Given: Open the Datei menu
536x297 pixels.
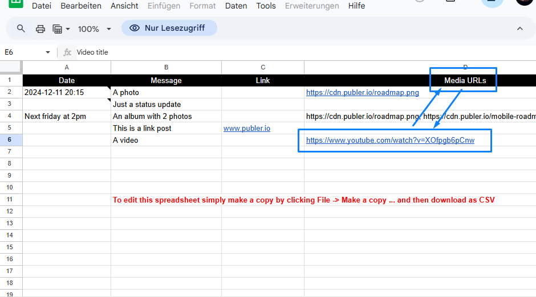Looking at the screenshot, I should 42,6.
